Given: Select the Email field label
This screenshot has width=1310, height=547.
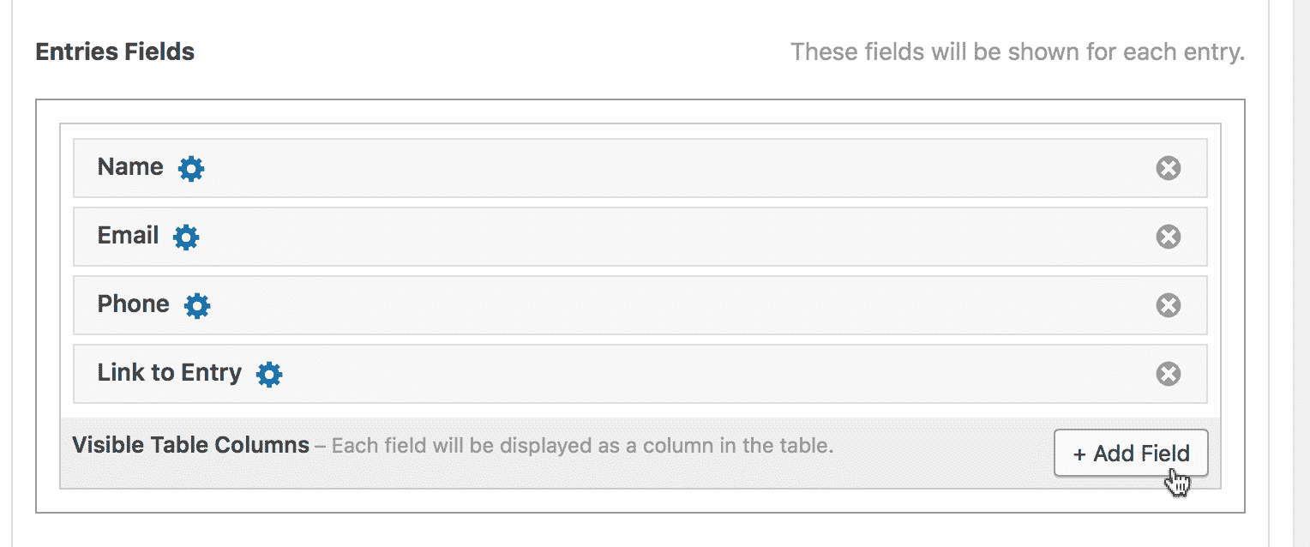Looking at the screenshot, I should pyautogui.click(x=128, y=235).
